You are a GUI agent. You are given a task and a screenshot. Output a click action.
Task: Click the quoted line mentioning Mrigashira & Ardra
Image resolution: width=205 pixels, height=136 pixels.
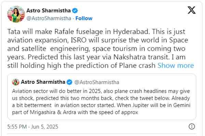pos(75,112)
